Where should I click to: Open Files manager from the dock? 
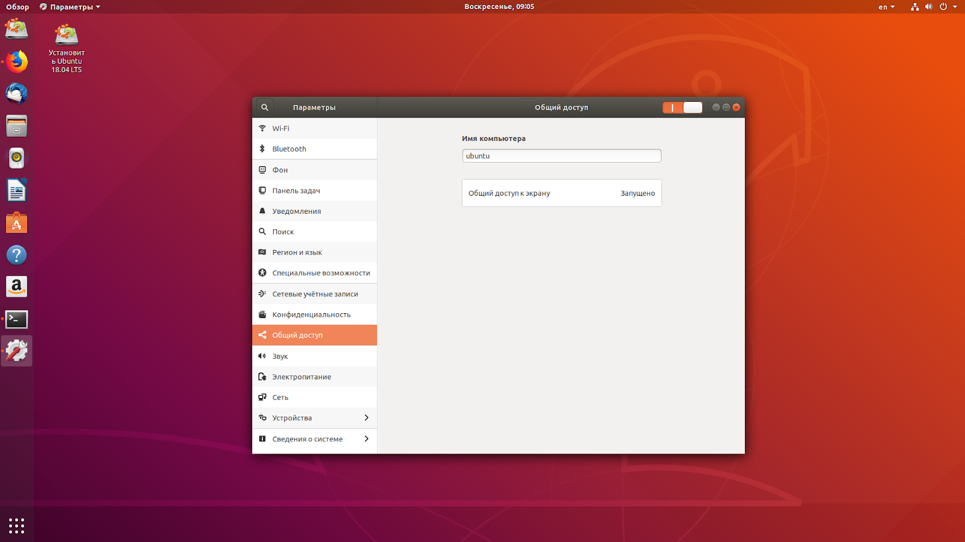coord(17,126)
